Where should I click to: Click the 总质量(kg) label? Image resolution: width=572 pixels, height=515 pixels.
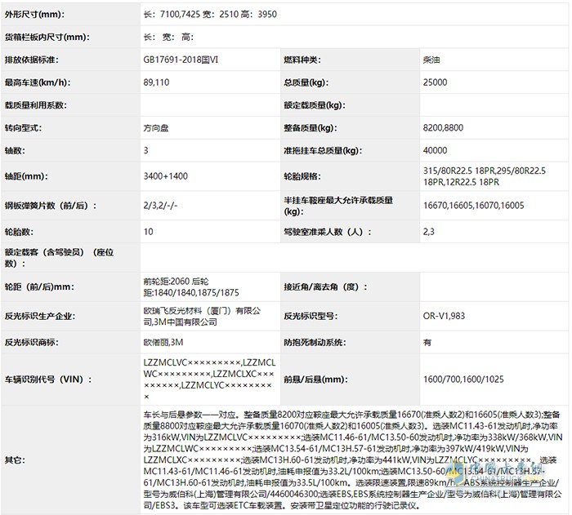point(306,82)
